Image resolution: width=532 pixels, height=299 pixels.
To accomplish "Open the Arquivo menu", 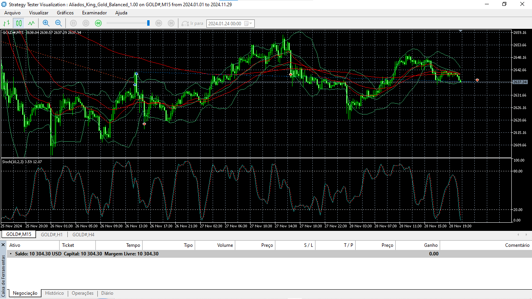I will click(x=12, y=13).
